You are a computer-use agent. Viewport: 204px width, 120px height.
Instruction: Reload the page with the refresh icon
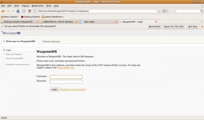pos(18,11)
